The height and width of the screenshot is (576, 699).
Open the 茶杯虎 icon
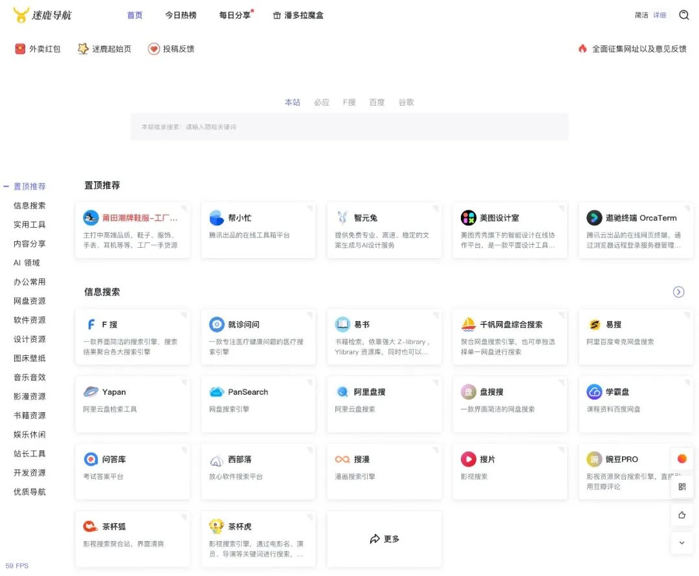tap(217, 526)
